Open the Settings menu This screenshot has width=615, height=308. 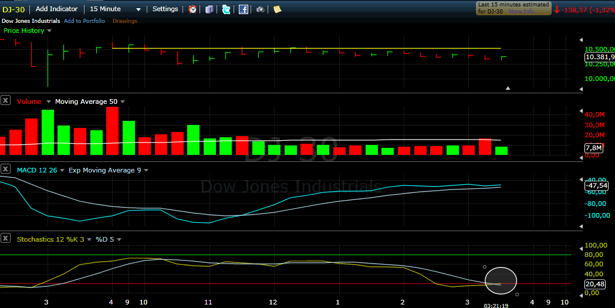(x=165, y=9)
